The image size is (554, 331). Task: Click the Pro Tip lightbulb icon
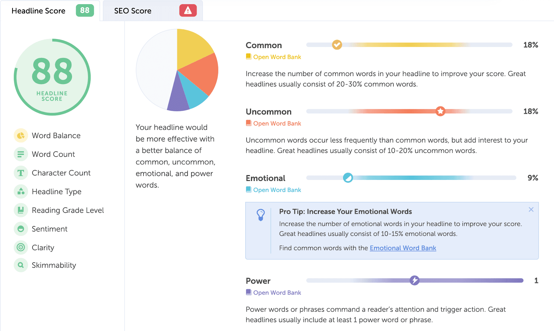tap(261, 214)
